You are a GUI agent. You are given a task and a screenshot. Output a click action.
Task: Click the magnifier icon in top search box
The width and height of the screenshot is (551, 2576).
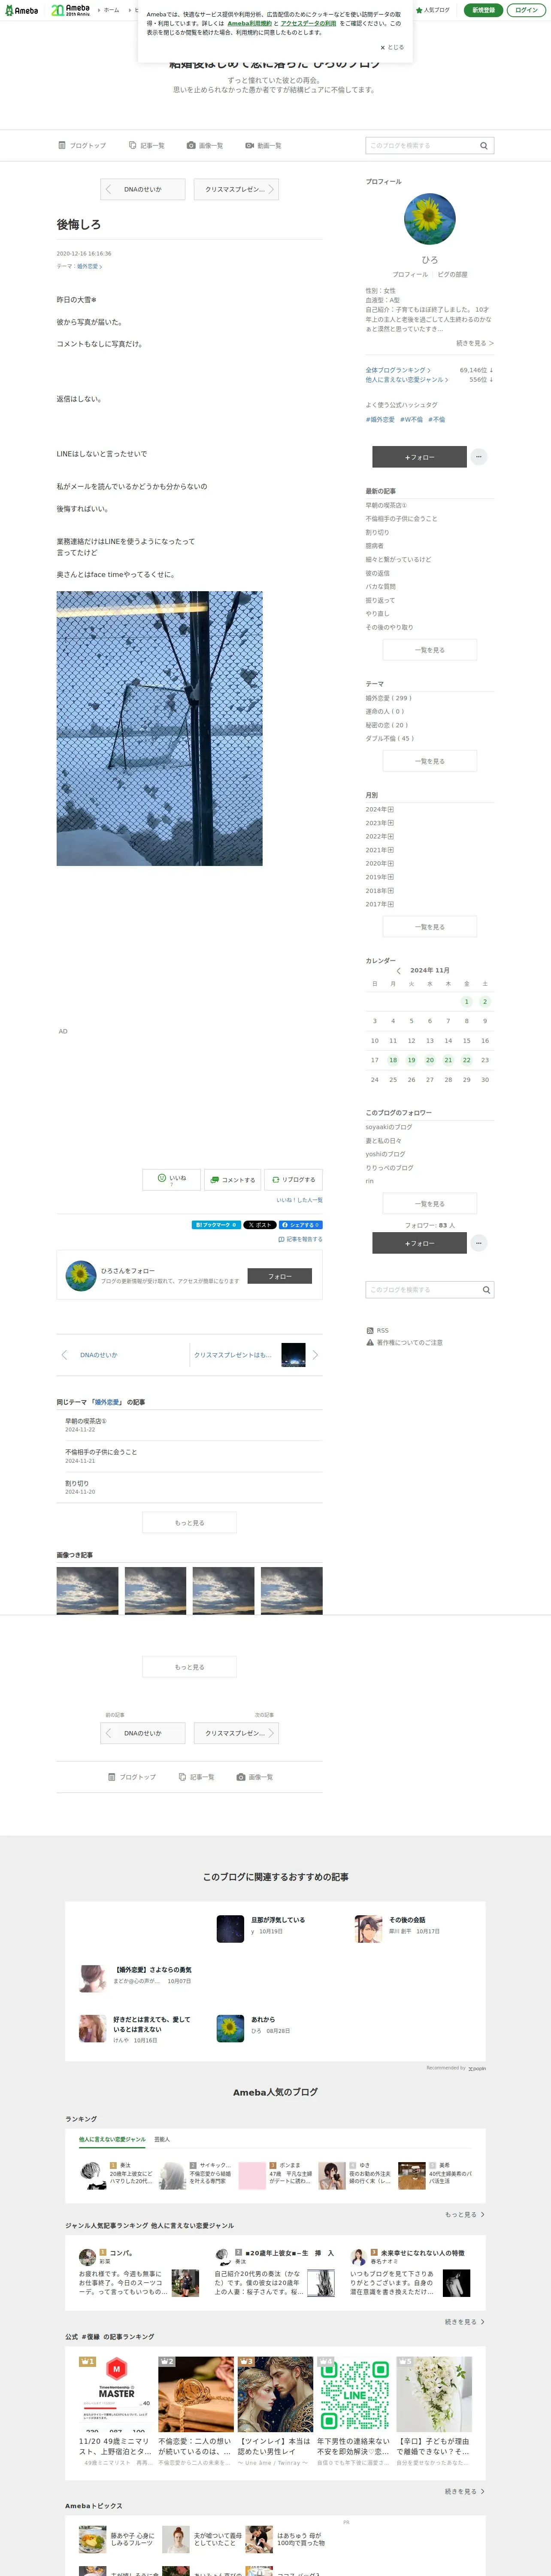pyautogui.click(x=484, y=146)
